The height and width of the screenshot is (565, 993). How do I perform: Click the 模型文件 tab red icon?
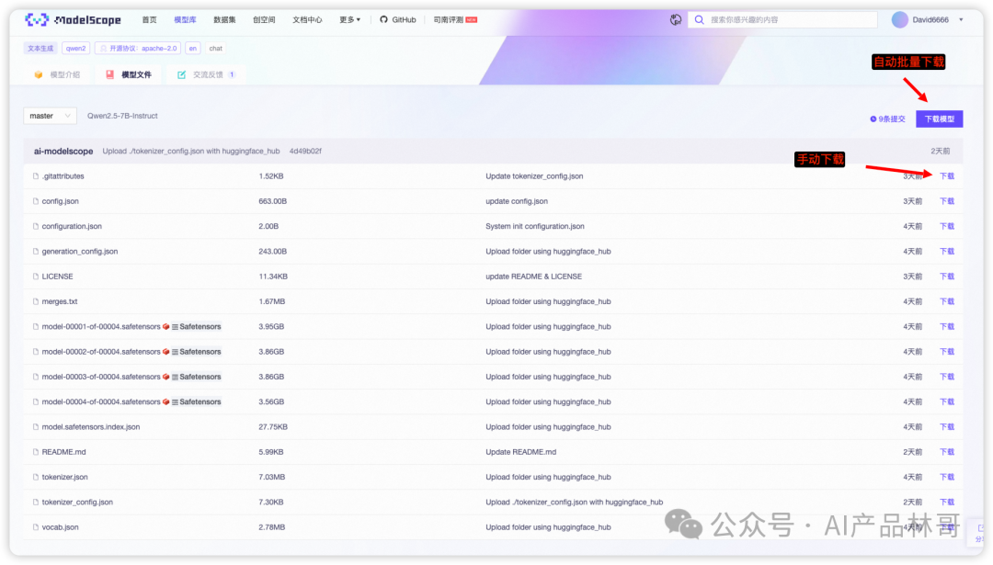coord(109,74)
